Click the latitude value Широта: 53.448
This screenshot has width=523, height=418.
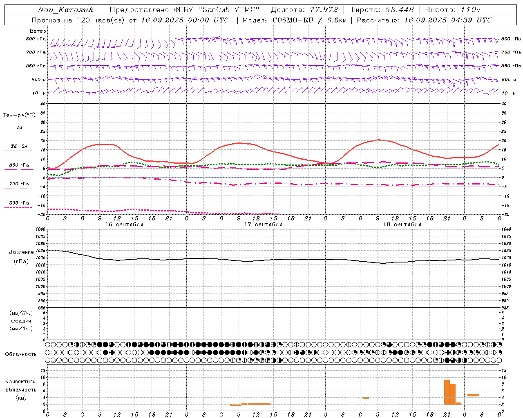coord(382,10)
